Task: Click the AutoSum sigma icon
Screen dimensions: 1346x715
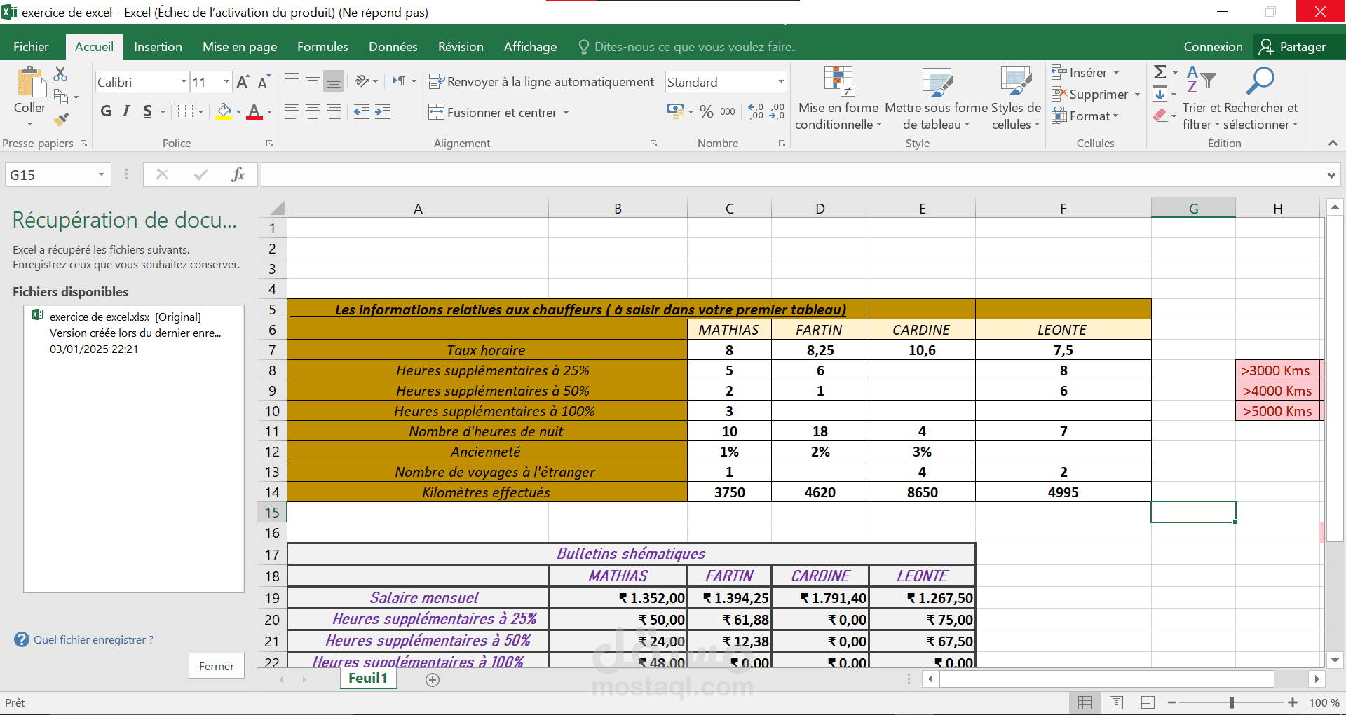Action: pos(1160,72)
